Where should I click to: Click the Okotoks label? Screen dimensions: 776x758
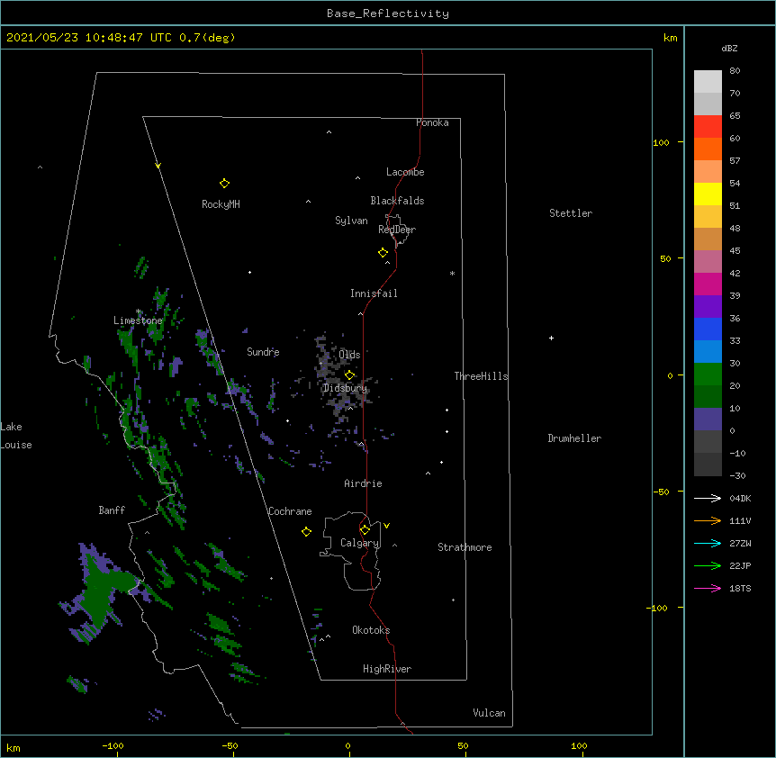point(371,630)
